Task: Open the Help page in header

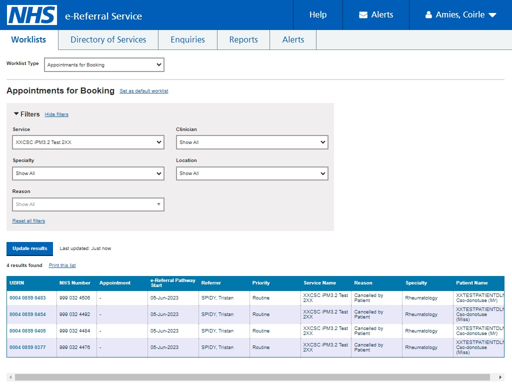Action: [x=317, y=14]
